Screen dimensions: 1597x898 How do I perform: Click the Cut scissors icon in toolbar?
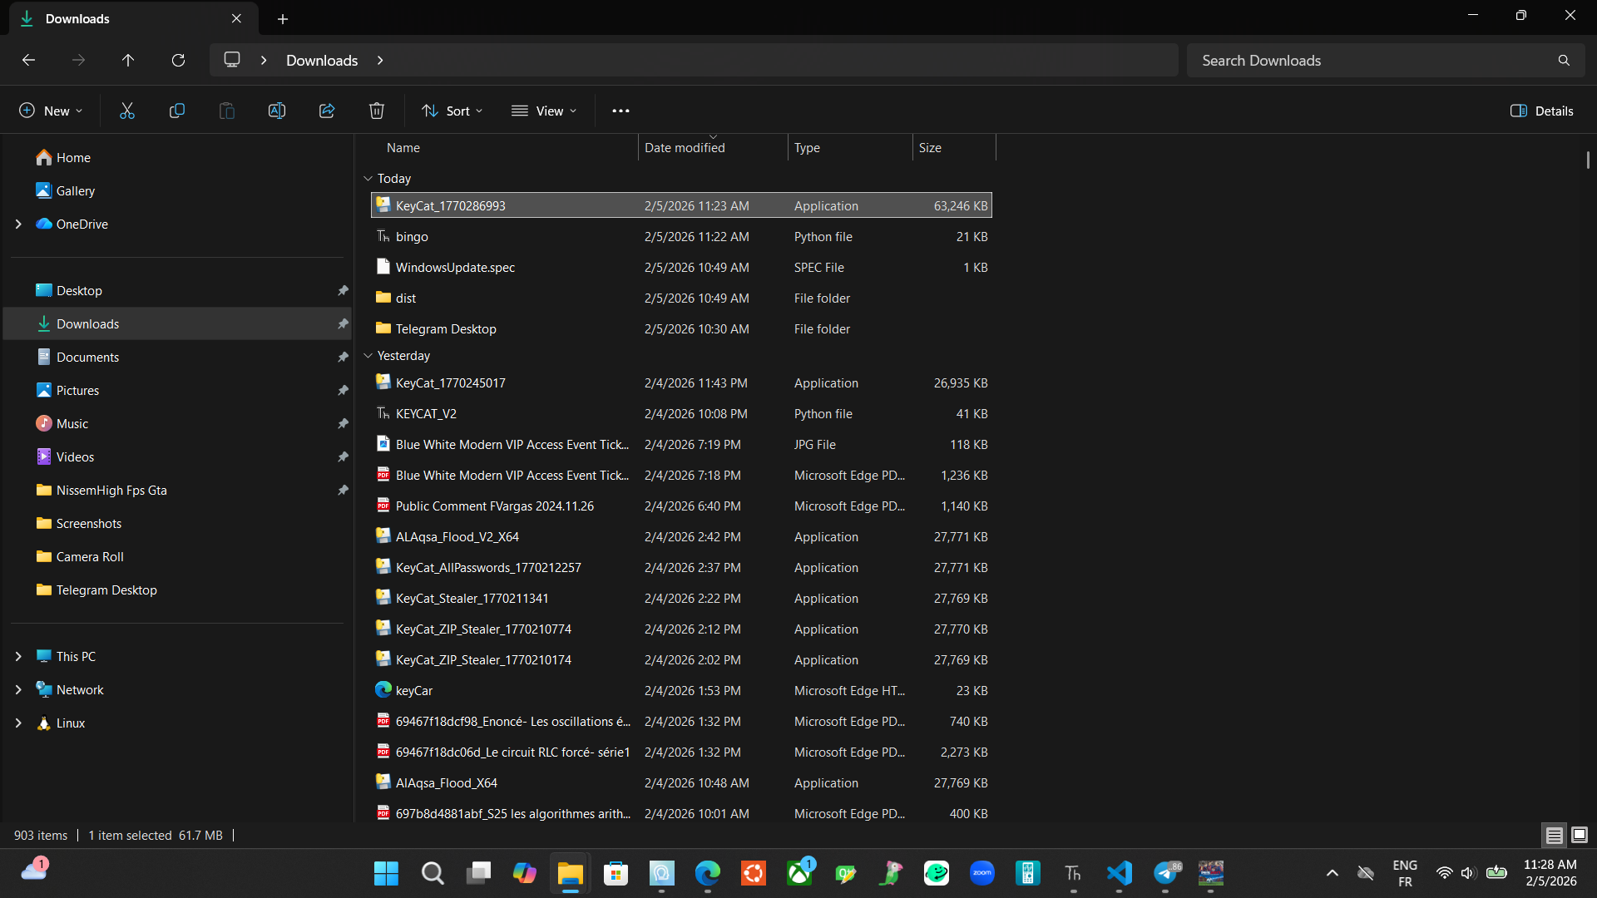click(126, 111)
